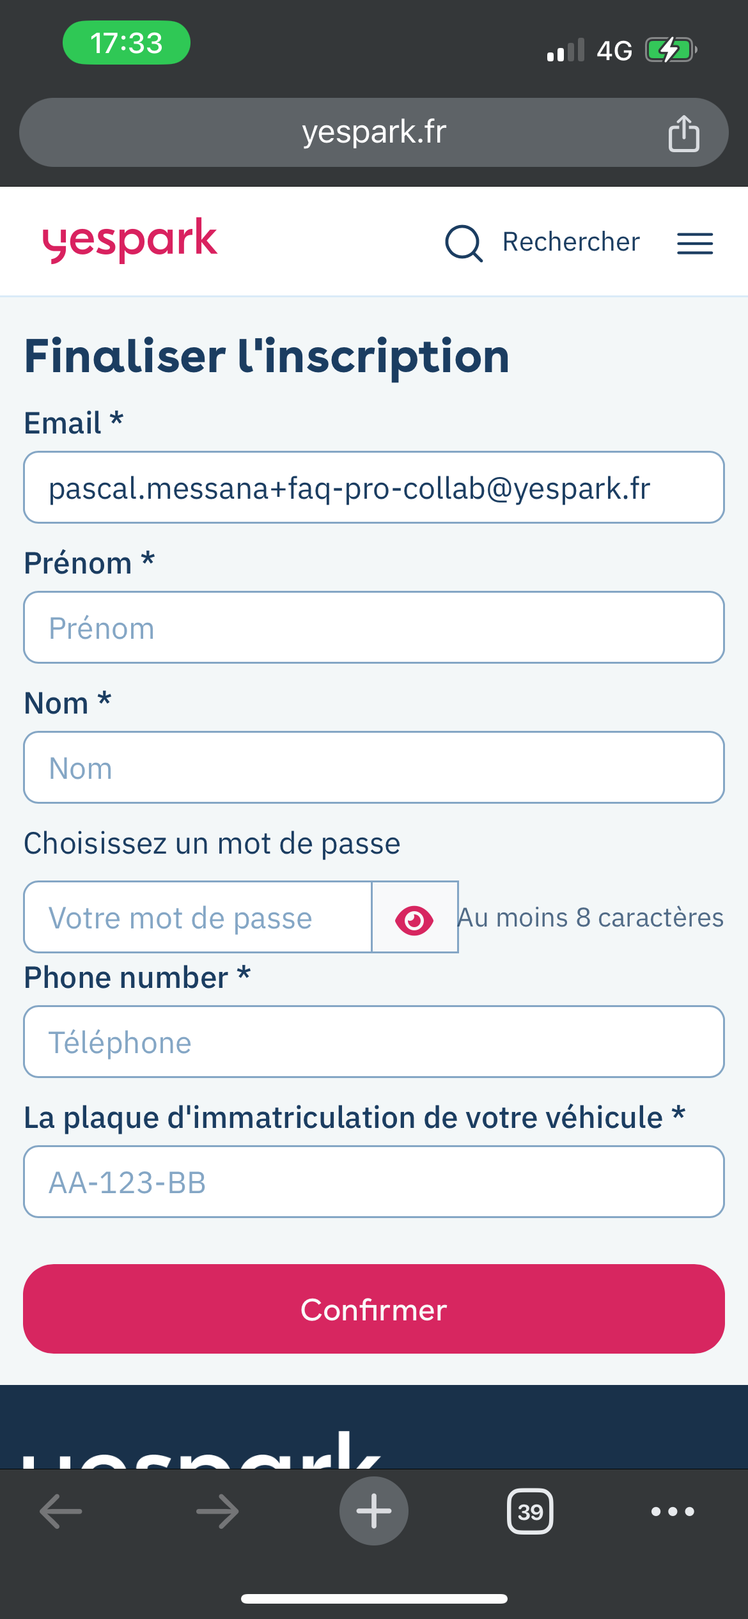
Task: Tap the green 17:33 time pill
Action: (x=127, y=43)
